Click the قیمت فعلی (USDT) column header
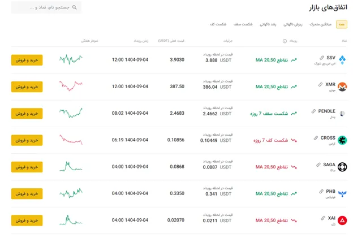This screenshot has height=238, width=353. tap(171, 41)
